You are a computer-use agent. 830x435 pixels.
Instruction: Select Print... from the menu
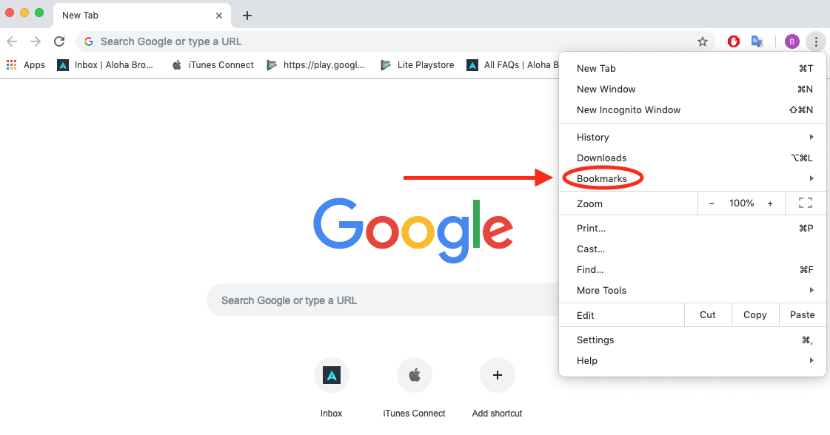692,228
